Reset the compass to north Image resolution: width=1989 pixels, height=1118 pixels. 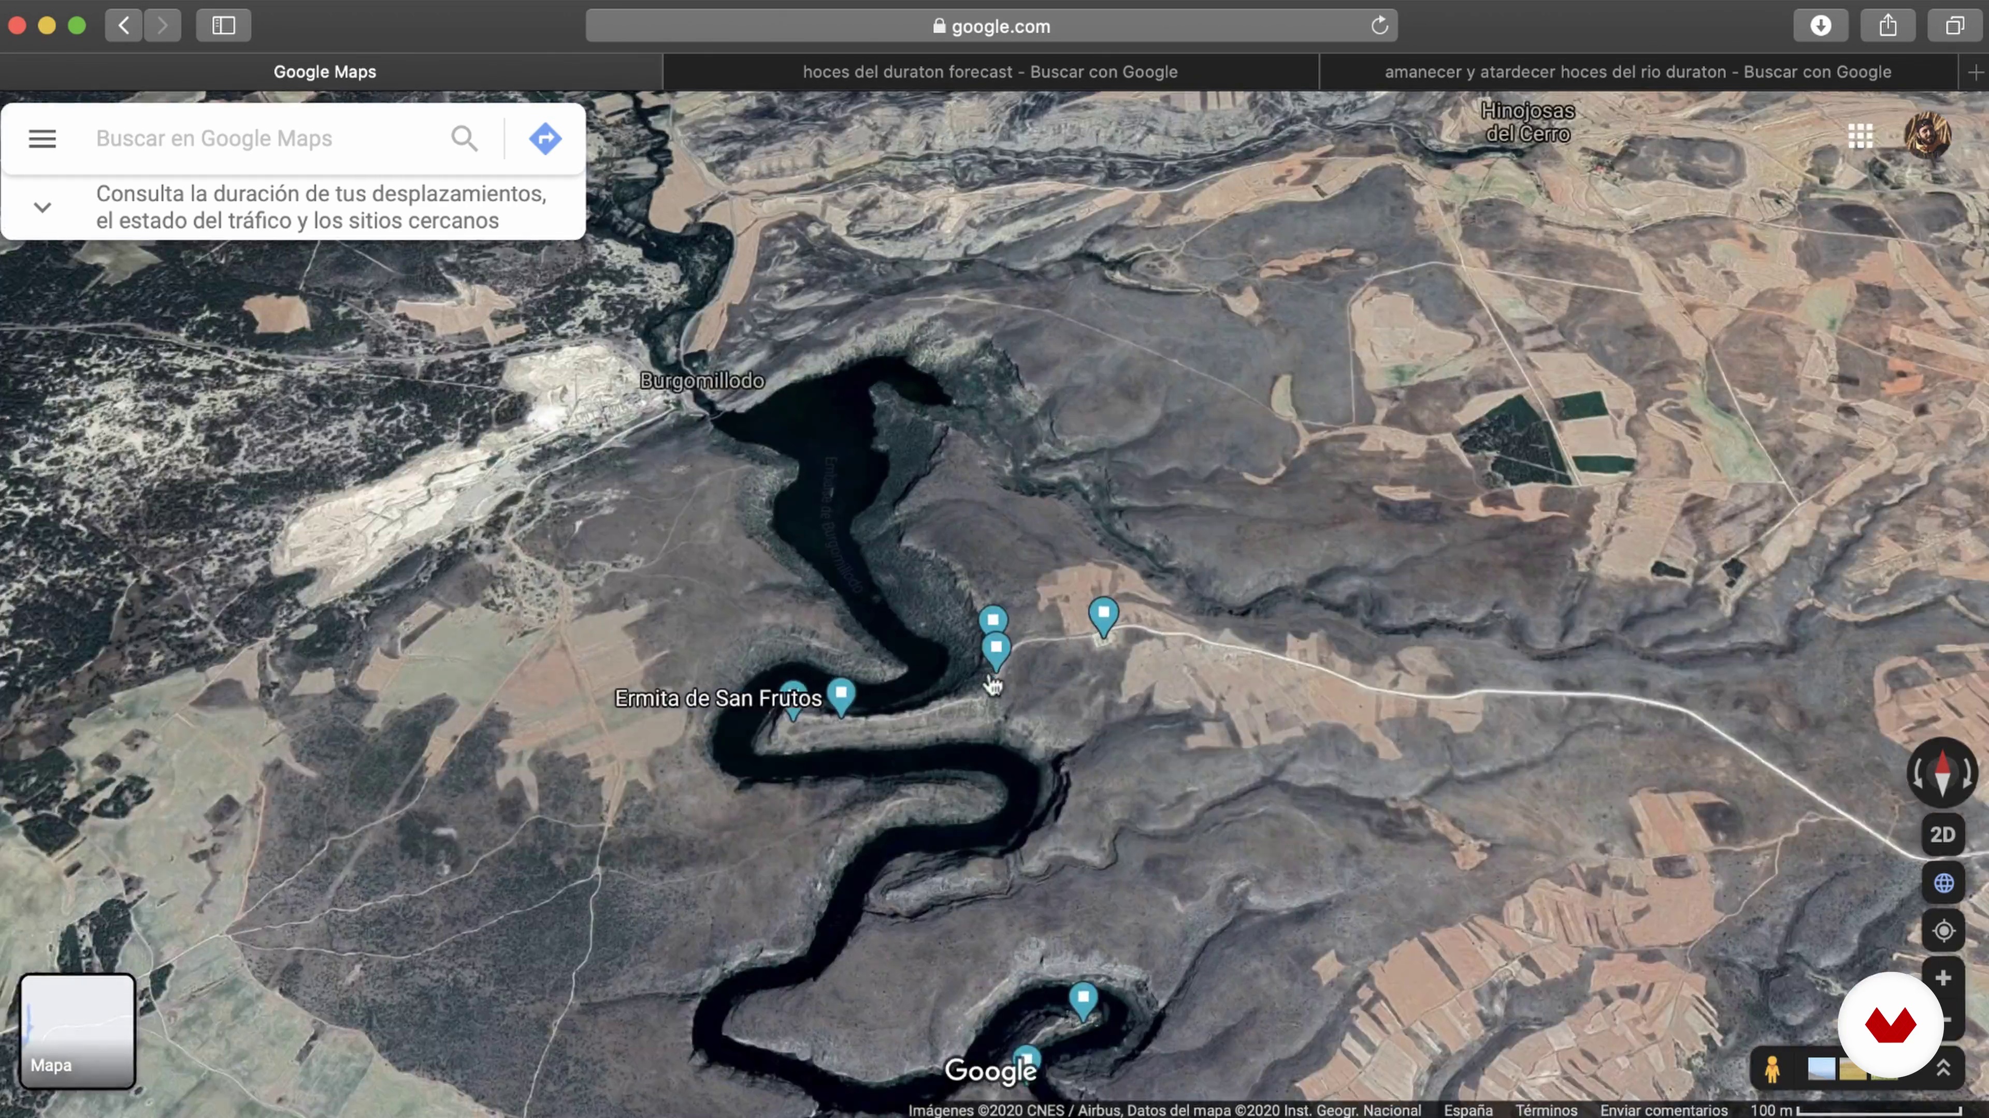tap(1943, 773)
